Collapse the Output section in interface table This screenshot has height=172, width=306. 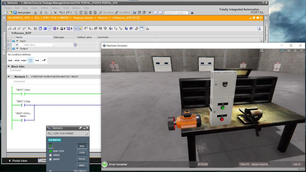tap(17, 48)
